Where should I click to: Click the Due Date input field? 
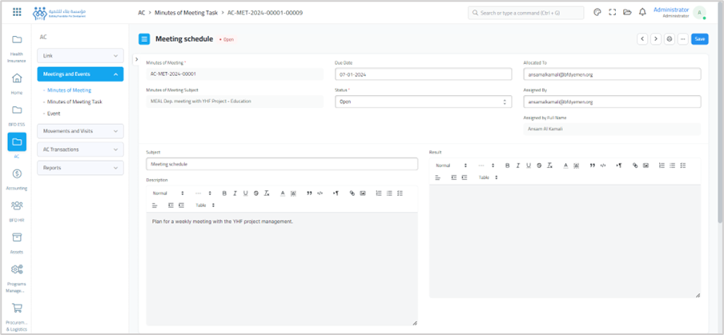(x=423, y=74)
